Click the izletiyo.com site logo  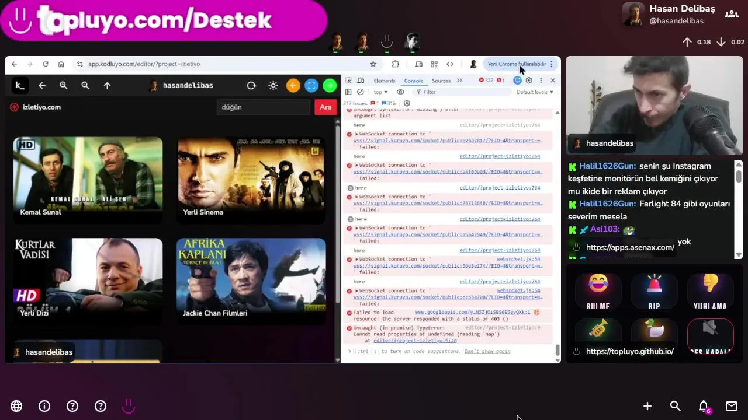tap(36, 107)
